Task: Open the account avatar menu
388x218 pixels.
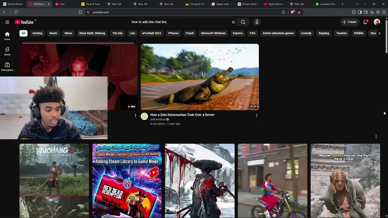Action: click(x=377, y=22)
